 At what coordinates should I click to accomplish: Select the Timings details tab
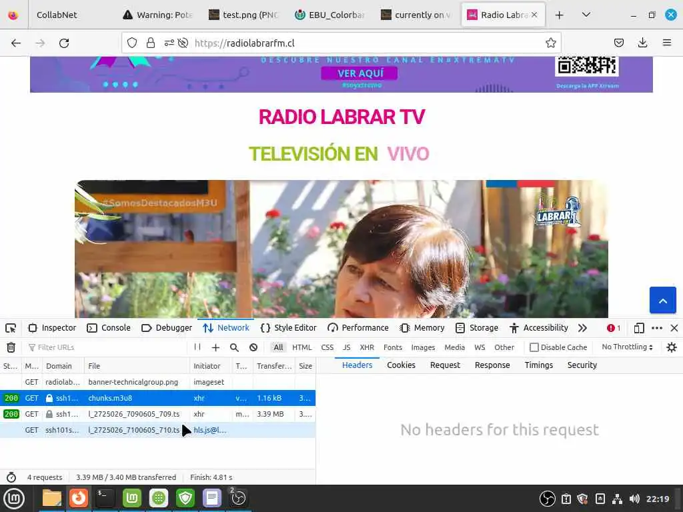538,365
